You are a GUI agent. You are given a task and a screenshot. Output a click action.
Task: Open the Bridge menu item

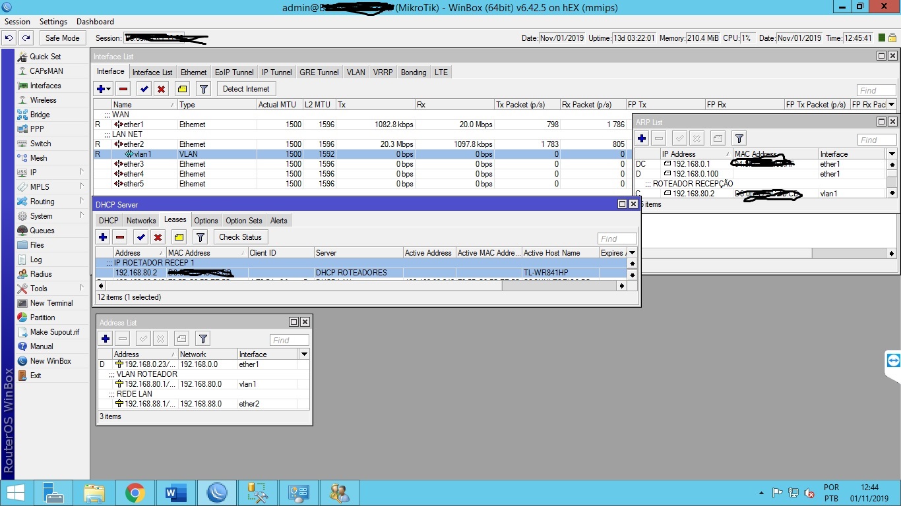(40, 115)
